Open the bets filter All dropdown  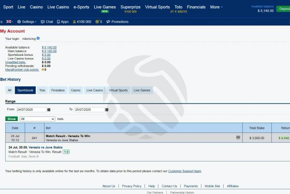pos(37,119)
